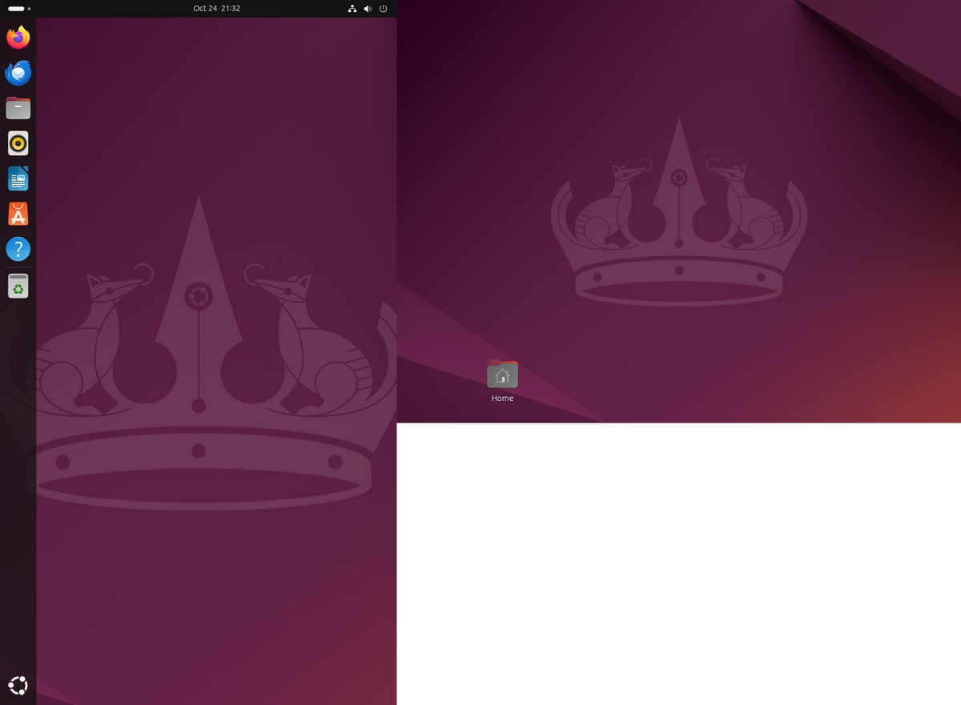Open the Activities workspace indicator
This screenshot has width=961, height=705.
[x=19, y=9]
